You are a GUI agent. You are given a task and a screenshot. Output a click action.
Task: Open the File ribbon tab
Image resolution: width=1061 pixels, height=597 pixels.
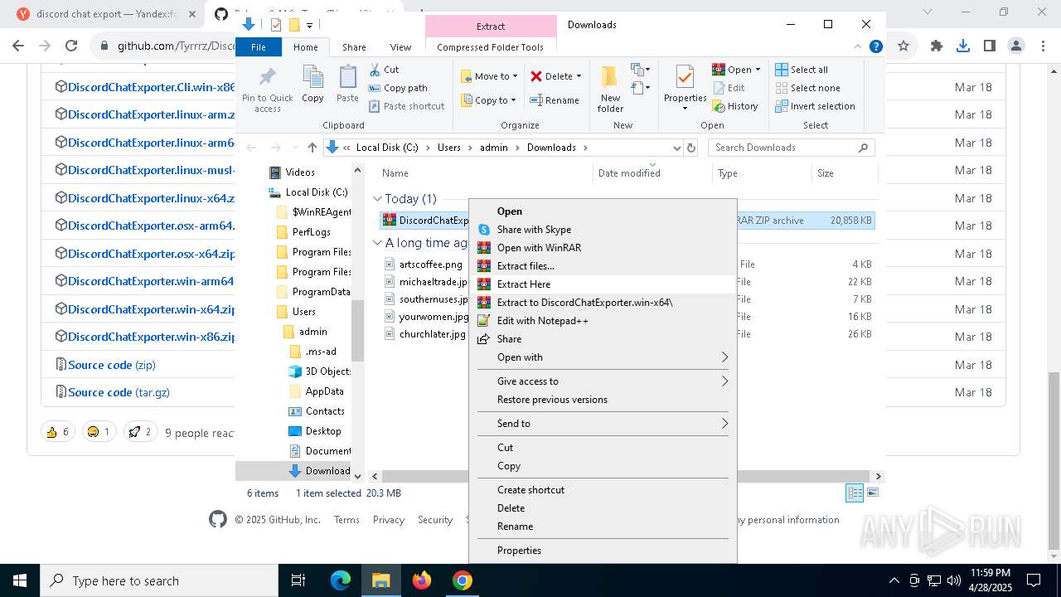(x=259, y=47)
